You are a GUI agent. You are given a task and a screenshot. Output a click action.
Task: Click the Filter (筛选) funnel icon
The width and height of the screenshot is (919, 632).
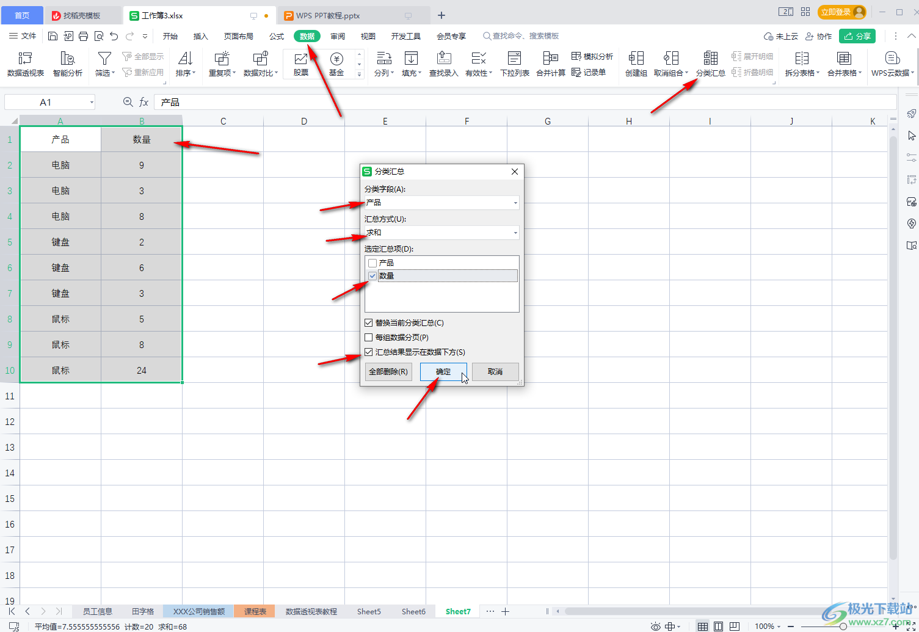click(104, 59)
